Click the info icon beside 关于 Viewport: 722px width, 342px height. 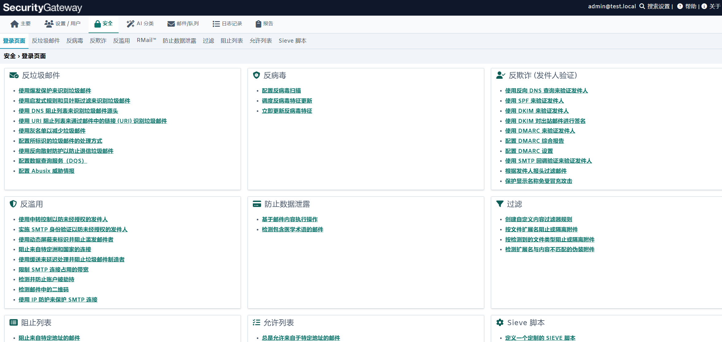pos(704,6)
